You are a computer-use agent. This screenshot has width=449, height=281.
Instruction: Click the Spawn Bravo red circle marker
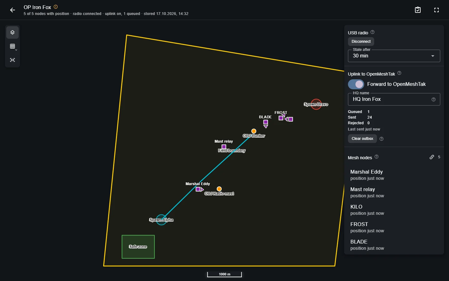click(x=316, y=104)
